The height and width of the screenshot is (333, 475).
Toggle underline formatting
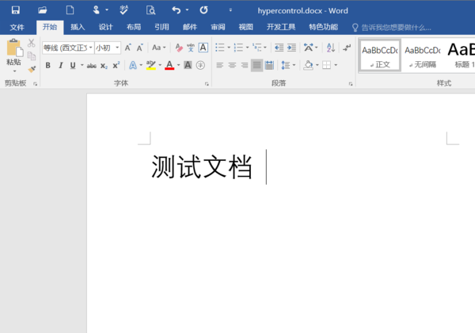click(x=73, y=65)
